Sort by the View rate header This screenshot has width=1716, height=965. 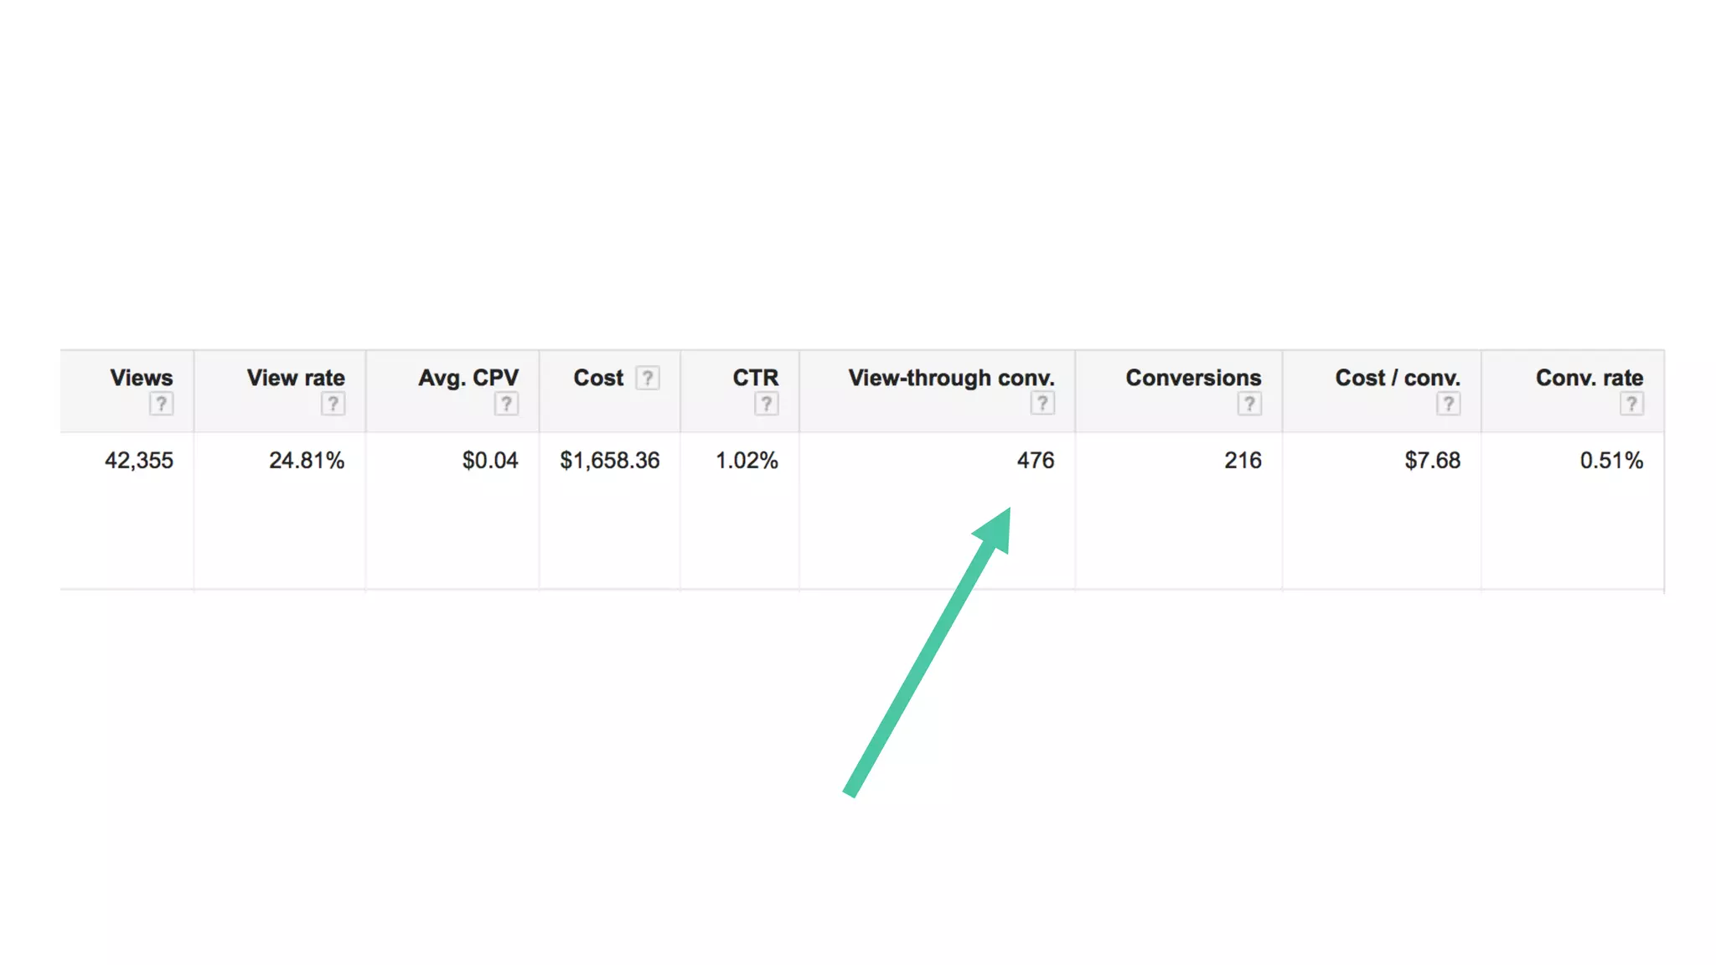tap(295, 378)
